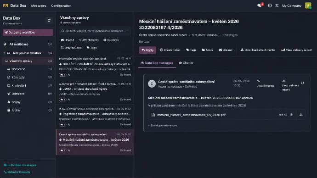Click View delivery report toolbar button
The width and height of the screenshot is (317, 178).
(x=297, y=50)
